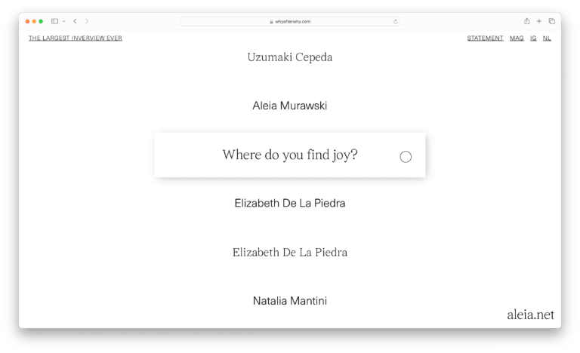The height and width of the screenshot is (353, 580).
Task: Show the tab overview icon
Action: click(x=551, y=21)
